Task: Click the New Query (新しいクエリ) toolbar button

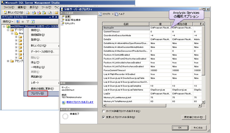Action: (x=13, y=12)
